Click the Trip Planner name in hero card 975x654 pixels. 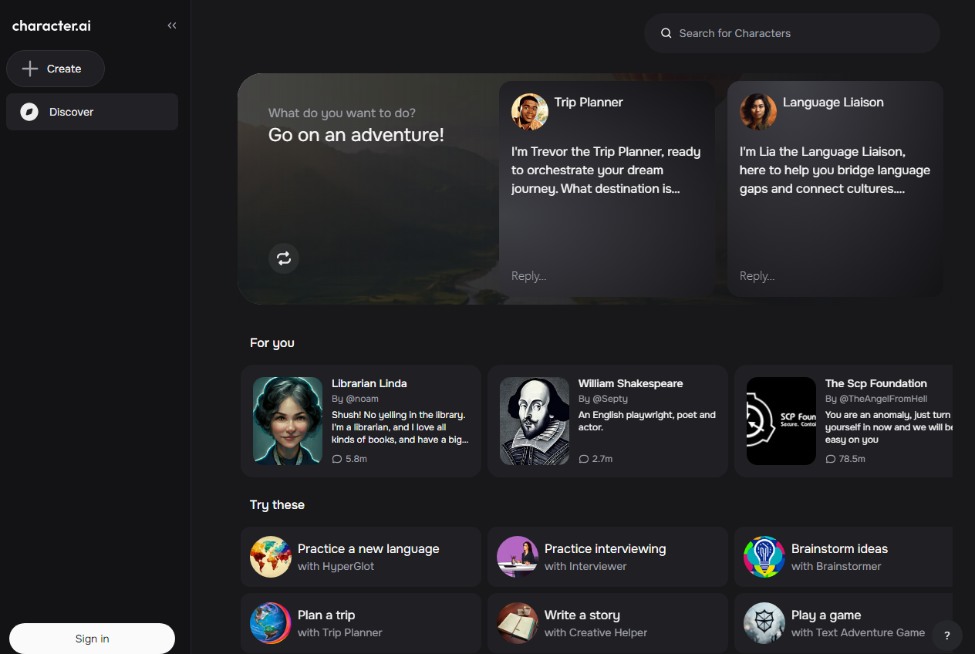(589, 103)
